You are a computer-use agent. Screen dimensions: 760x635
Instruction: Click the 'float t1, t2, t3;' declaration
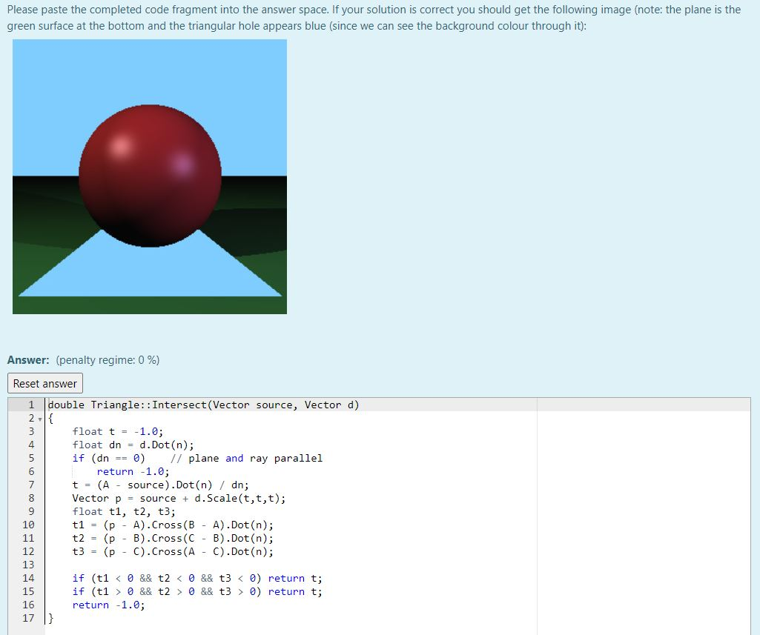(x=122, y=511)
